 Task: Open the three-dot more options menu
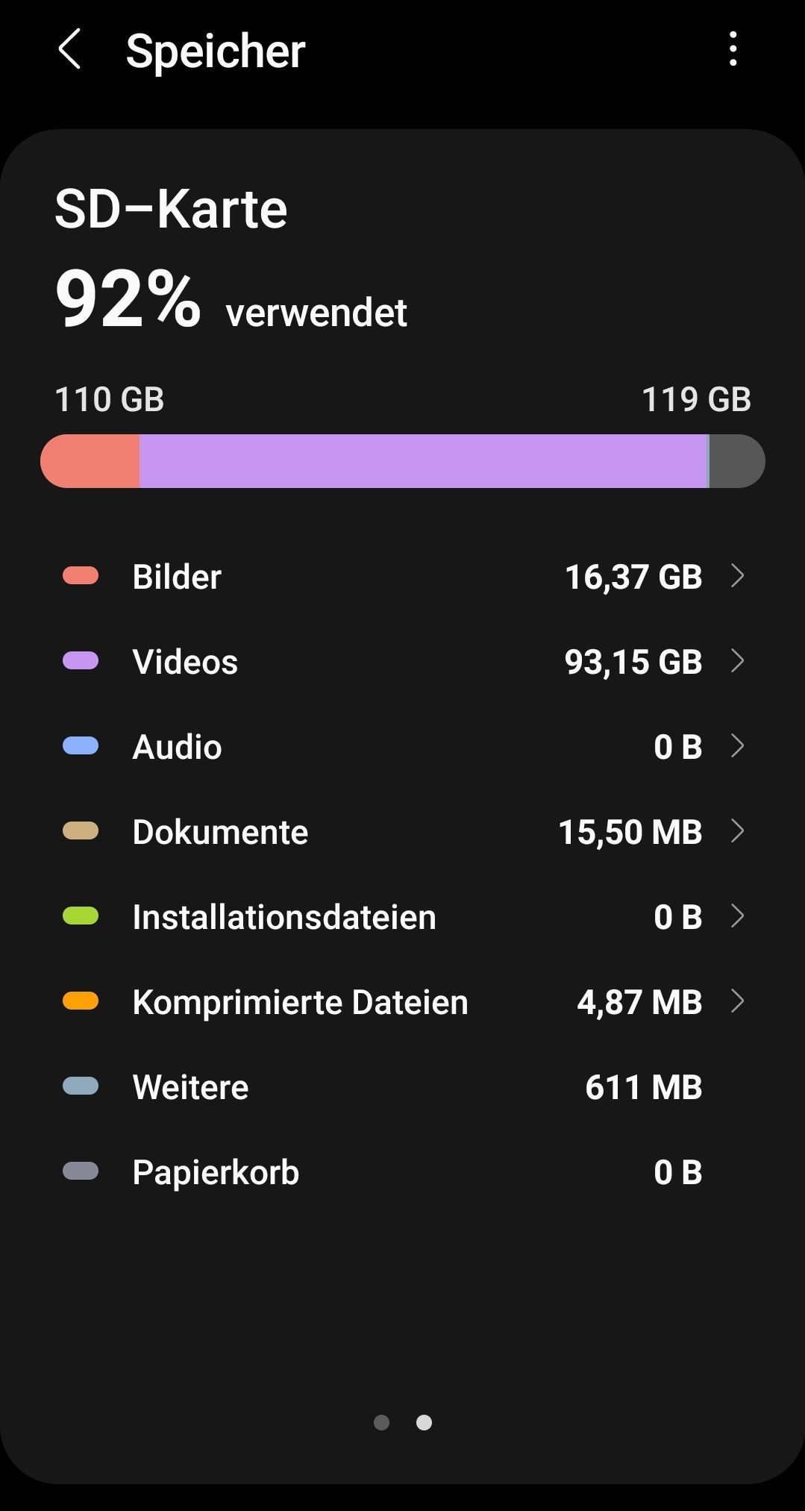click(733, 49)
